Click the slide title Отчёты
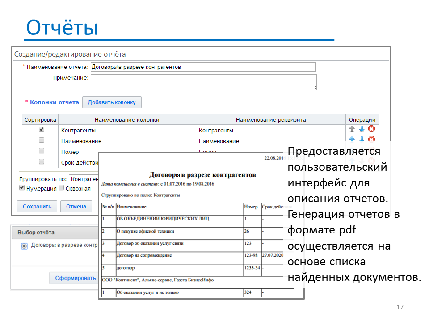 [x=62, y=28]
